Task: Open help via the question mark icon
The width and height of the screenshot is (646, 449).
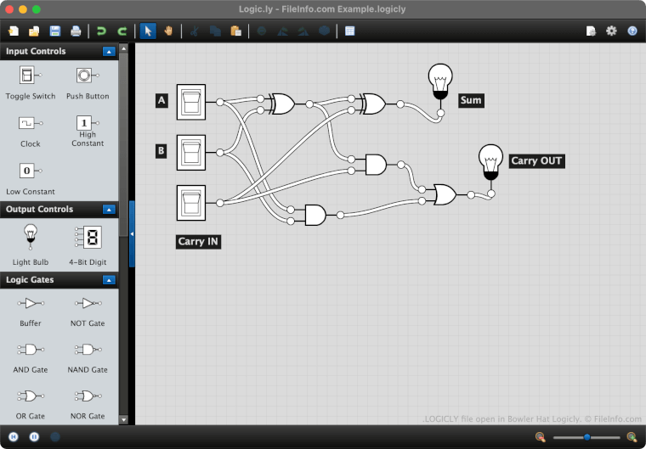Action: [632, 31]
